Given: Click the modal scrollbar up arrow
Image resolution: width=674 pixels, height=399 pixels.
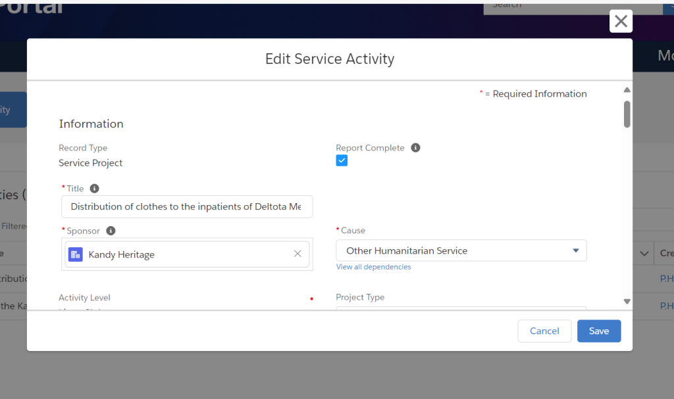Looking at the screenshot, I should [x=627, y=90].
